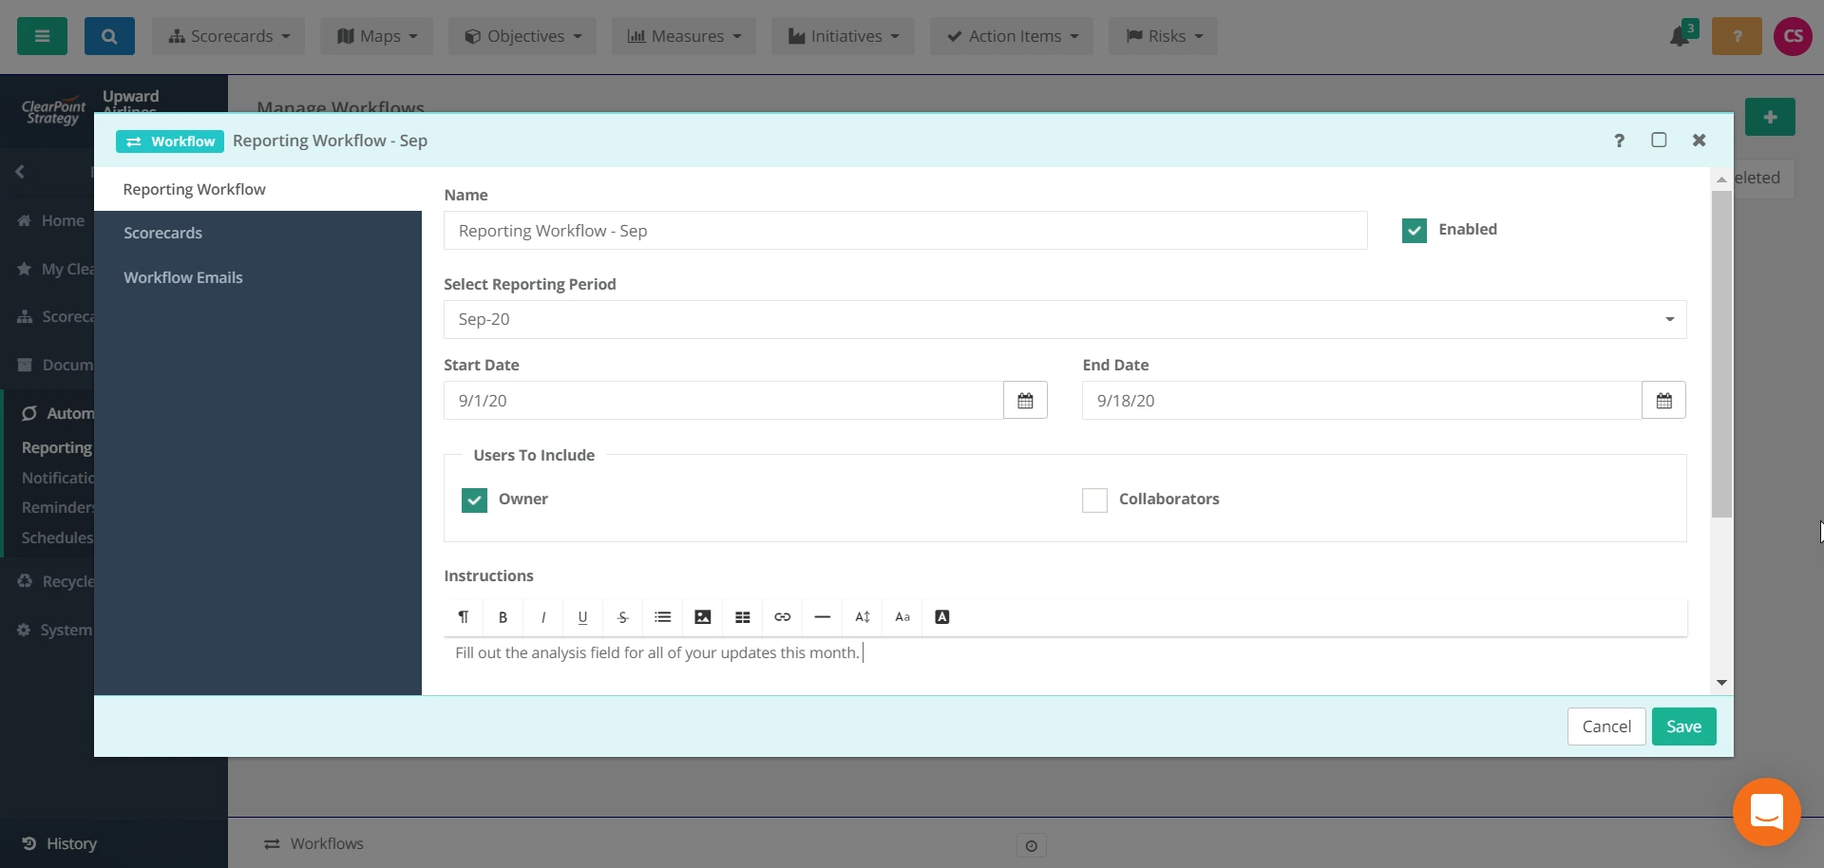
Task: Open the font color picker
Action: [941, 617]
